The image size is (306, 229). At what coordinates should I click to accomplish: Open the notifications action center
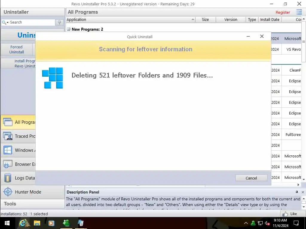[296, 223]
